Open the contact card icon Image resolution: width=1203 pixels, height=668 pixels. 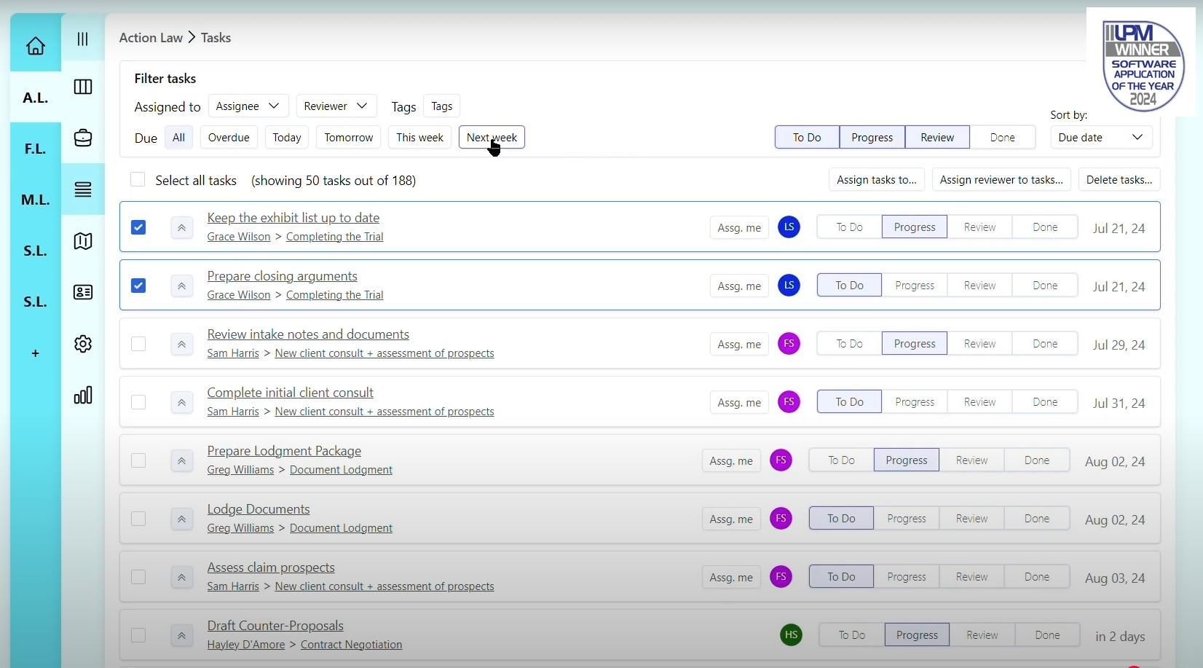83,292
